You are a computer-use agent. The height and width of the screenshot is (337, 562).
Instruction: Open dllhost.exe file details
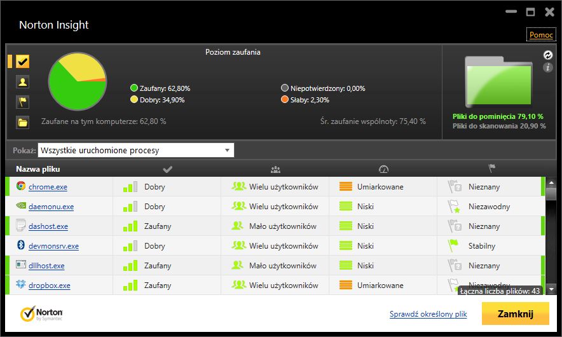point(46,266)
